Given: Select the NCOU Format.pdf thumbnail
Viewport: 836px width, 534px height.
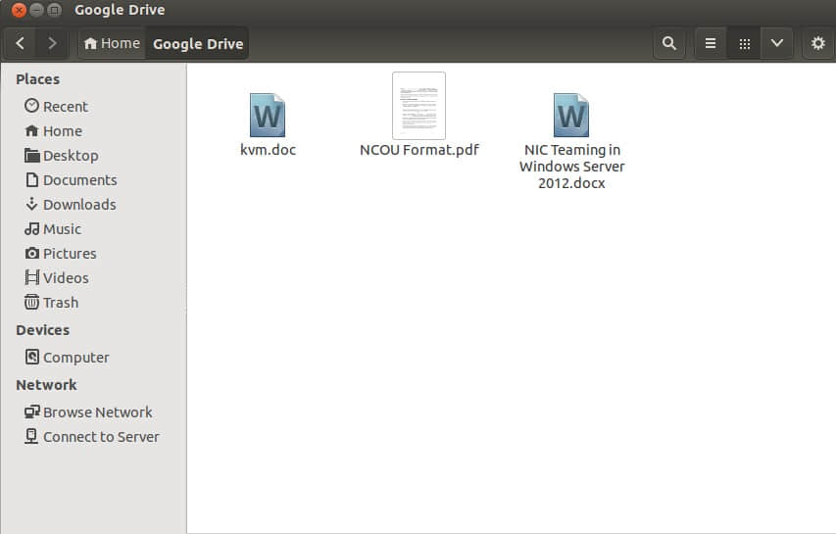Looking at the screenshot, I should 419,106.
